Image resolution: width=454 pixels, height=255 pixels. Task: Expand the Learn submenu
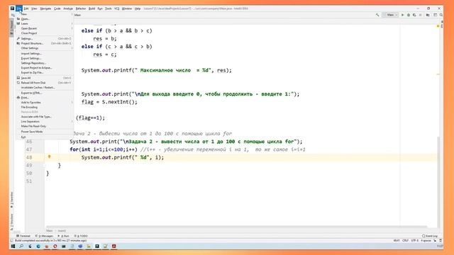(45, 23)
